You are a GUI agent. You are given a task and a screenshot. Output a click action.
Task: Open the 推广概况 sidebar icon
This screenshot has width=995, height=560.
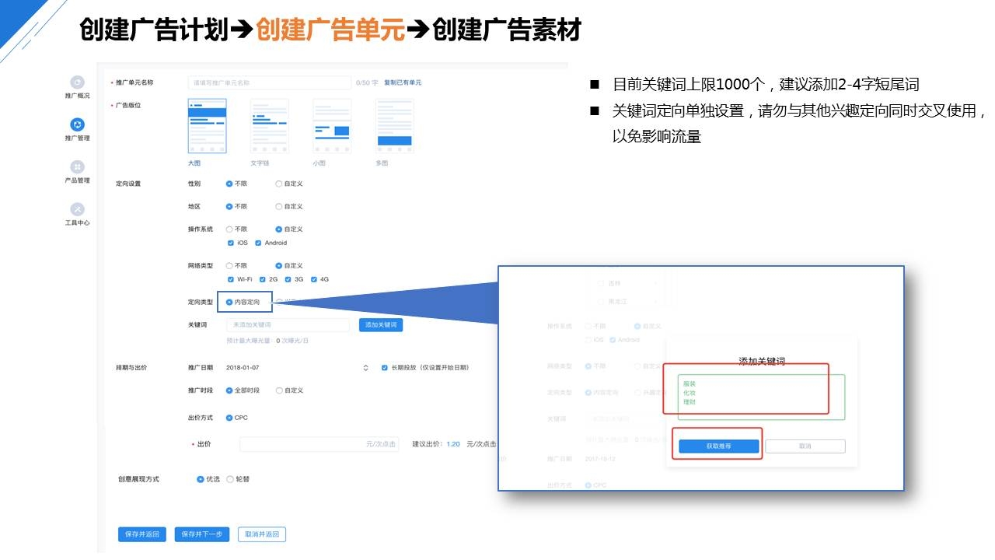click(77, 82)
